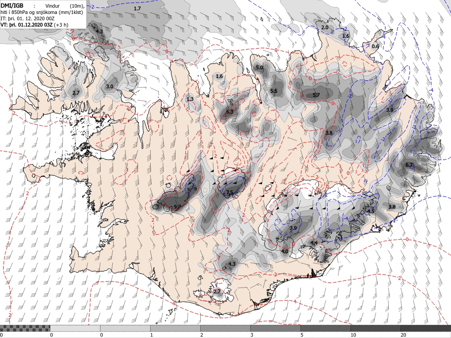Click the 'VT: þri. 01.12.2020 03Z (+3 h)' line
The image size is (451, 338).
click(x=35, y=25)
